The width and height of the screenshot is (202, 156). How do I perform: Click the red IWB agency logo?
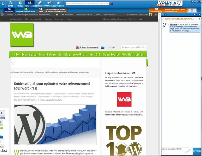tap(124, 99)
